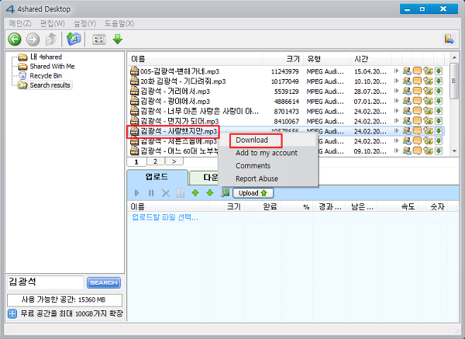Select Shared With Me in the tree
The image size is (465, 339).
coord(52,66)
